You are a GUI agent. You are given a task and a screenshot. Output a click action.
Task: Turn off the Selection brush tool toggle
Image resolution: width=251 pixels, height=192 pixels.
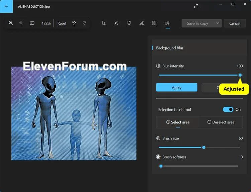click(x=228, y=109)
